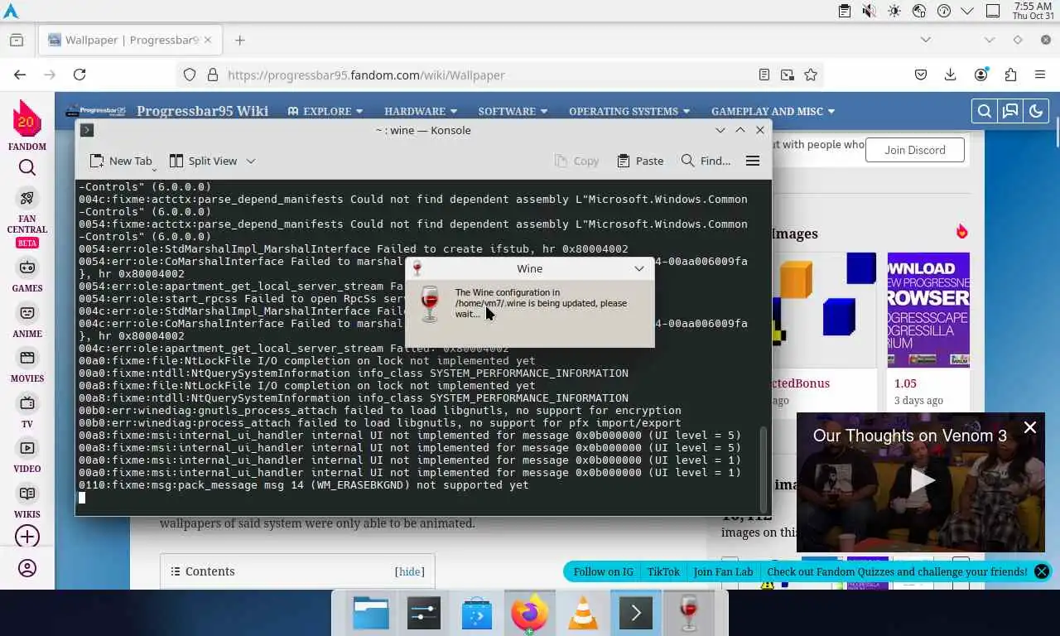1060x636 pixels.
Task: Open TV section in Fandom sidebar
Action: click(x=27, y=412)
